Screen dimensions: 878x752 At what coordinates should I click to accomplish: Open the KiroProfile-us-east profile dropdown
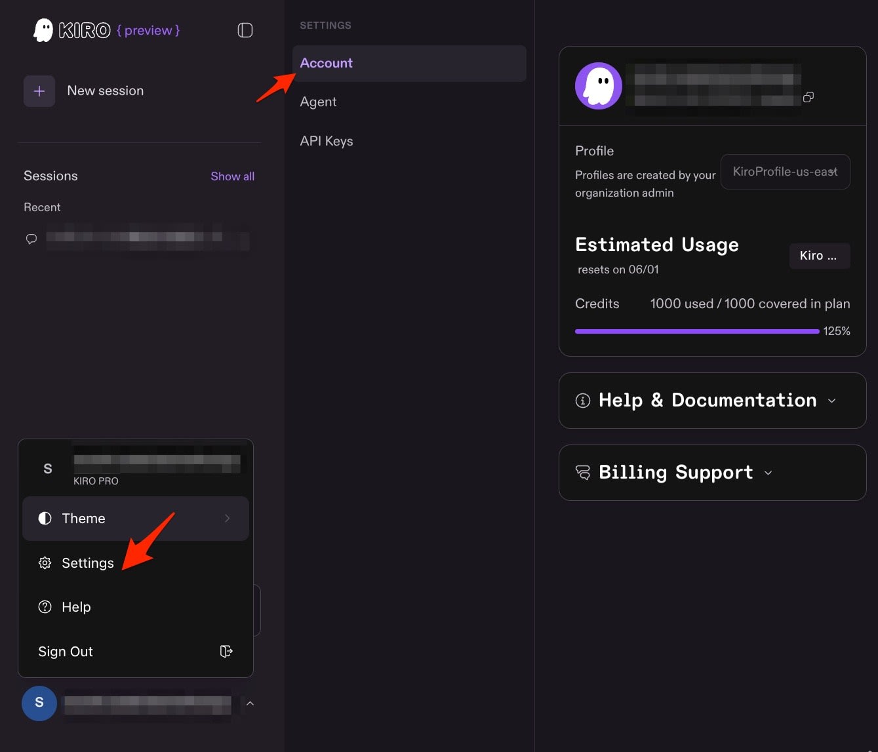[786, 172]
